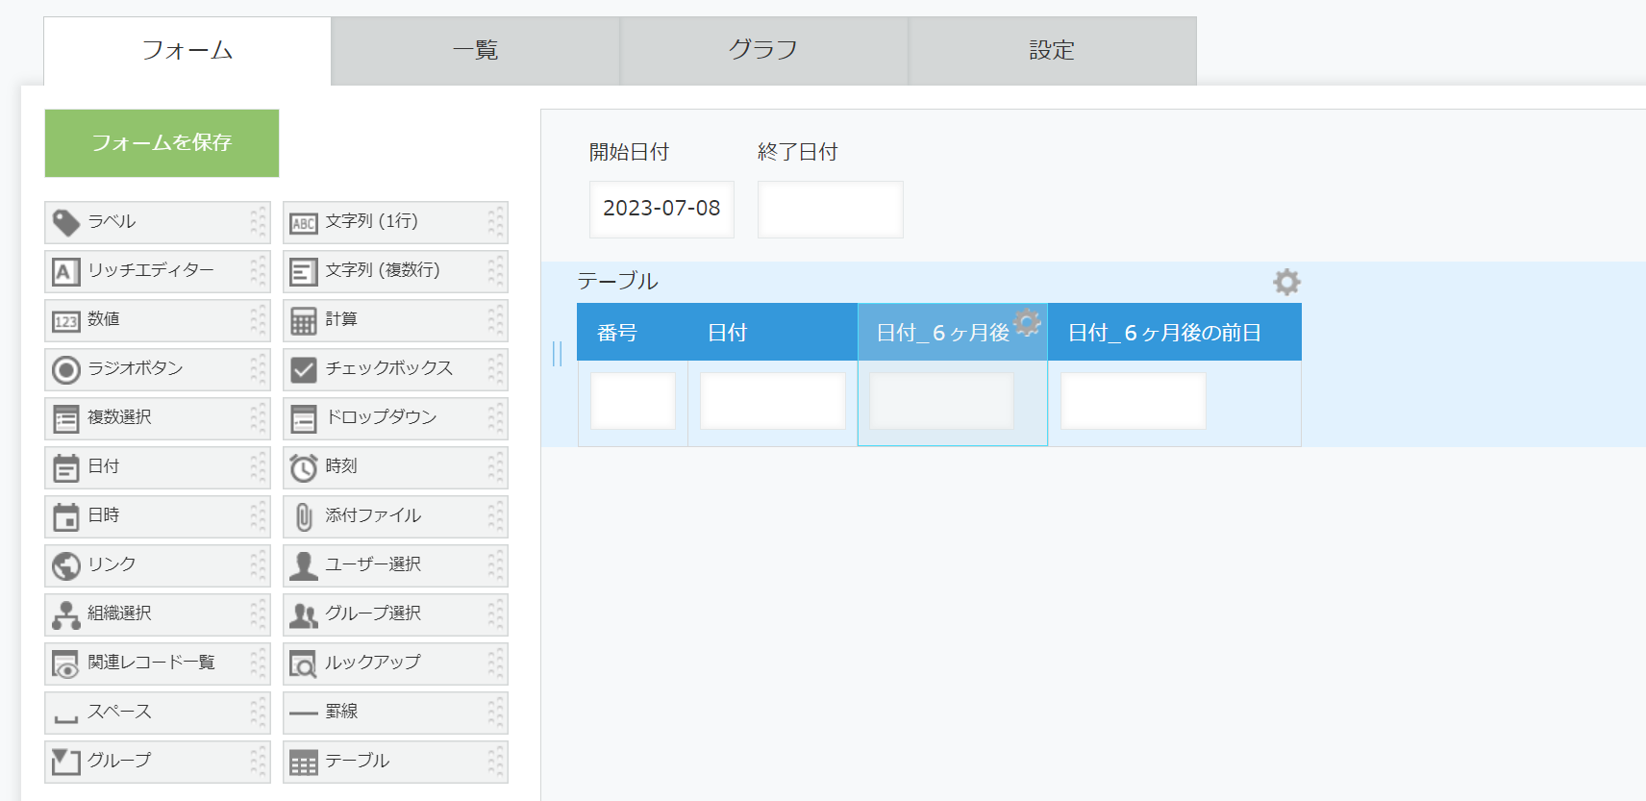The height and width of the screenshot is (801, 1646).
Task: Open the 設定 tab
Action: point(1053,51)
